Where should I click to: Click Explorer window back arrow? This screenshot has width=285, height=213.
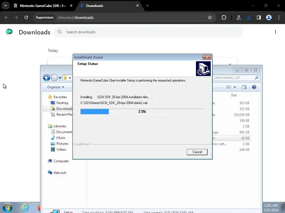pos(46,78)
